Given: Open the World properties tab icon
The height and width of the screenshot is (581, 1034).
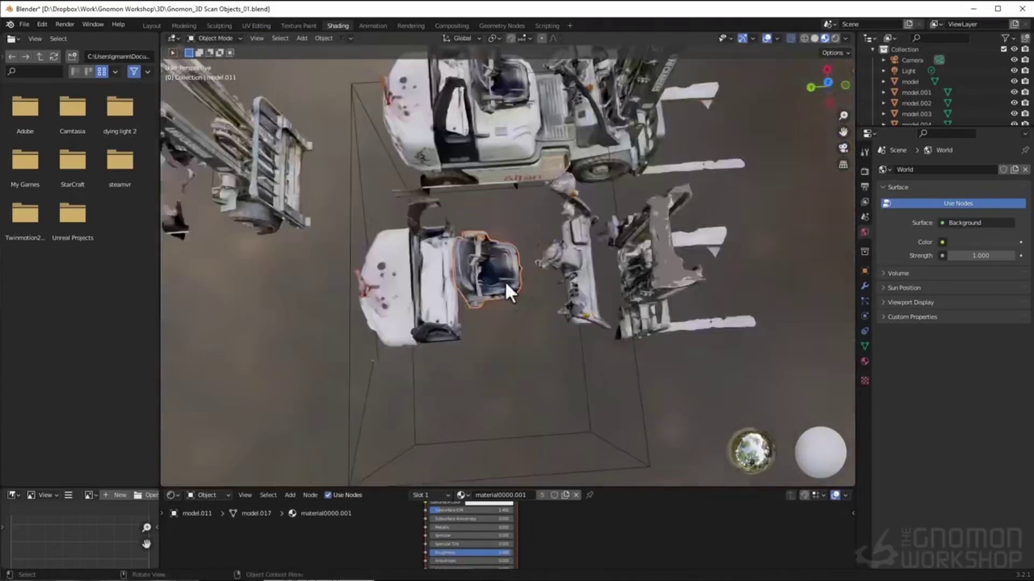Looking at the screenshot, I should point(865,232).
